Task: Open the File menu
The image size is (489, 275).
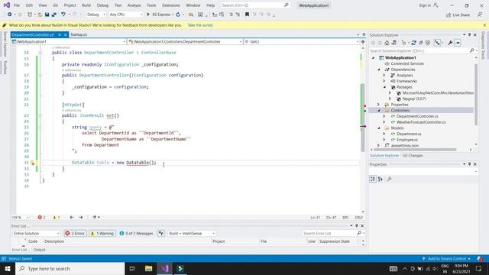Action: coord(17,5)
